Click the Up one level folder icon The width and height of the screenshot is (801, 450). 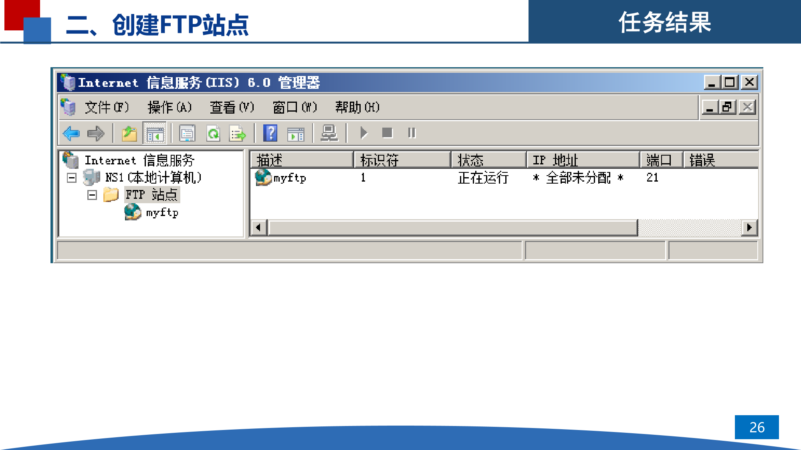[x=129, y=133]
